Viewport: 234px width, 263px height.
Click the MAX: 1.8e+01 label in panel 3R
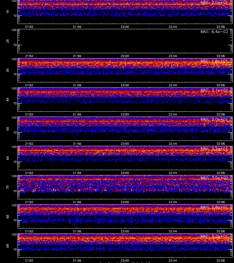click(214, 61)
